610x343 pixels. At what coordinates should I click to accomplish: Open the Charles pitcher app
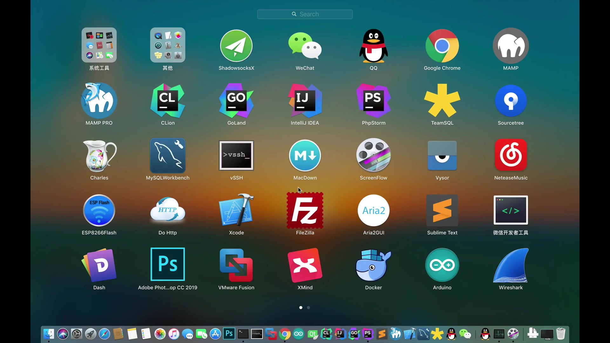99,156
